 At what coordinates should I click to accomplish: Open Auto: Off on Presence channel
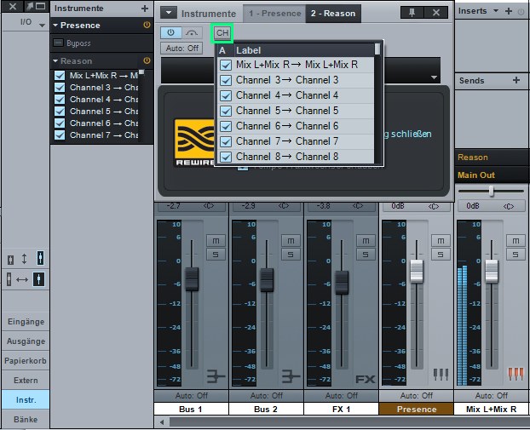417,395
